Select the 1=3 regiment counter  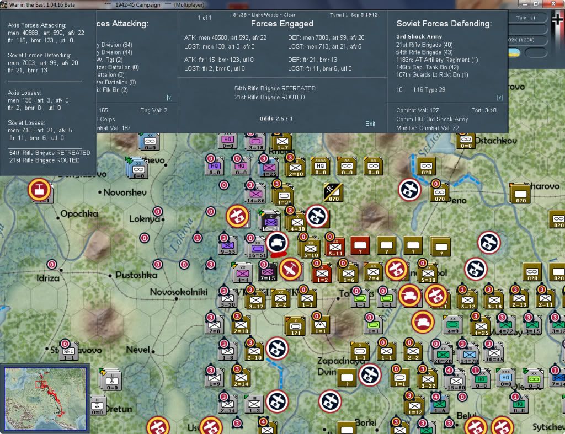[x=254, y=405]
